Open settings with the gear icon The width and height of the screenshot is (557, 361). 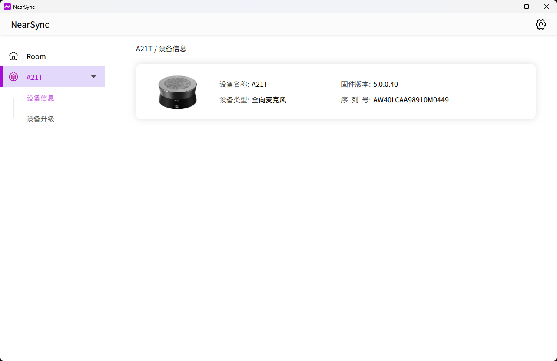click(x=540, y=24)
